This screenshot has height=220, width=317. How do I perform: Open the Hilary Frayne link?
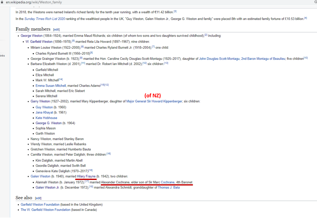click(86, 176)
